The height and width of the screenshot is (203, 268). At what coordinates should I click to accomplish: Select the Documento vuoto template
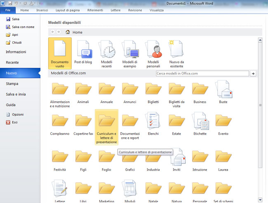(x=60, y=53)
